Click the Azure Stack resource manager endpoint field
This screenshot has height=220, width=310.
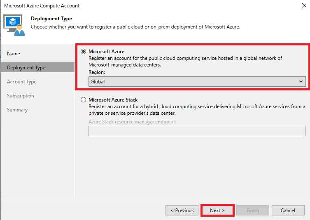197,131
